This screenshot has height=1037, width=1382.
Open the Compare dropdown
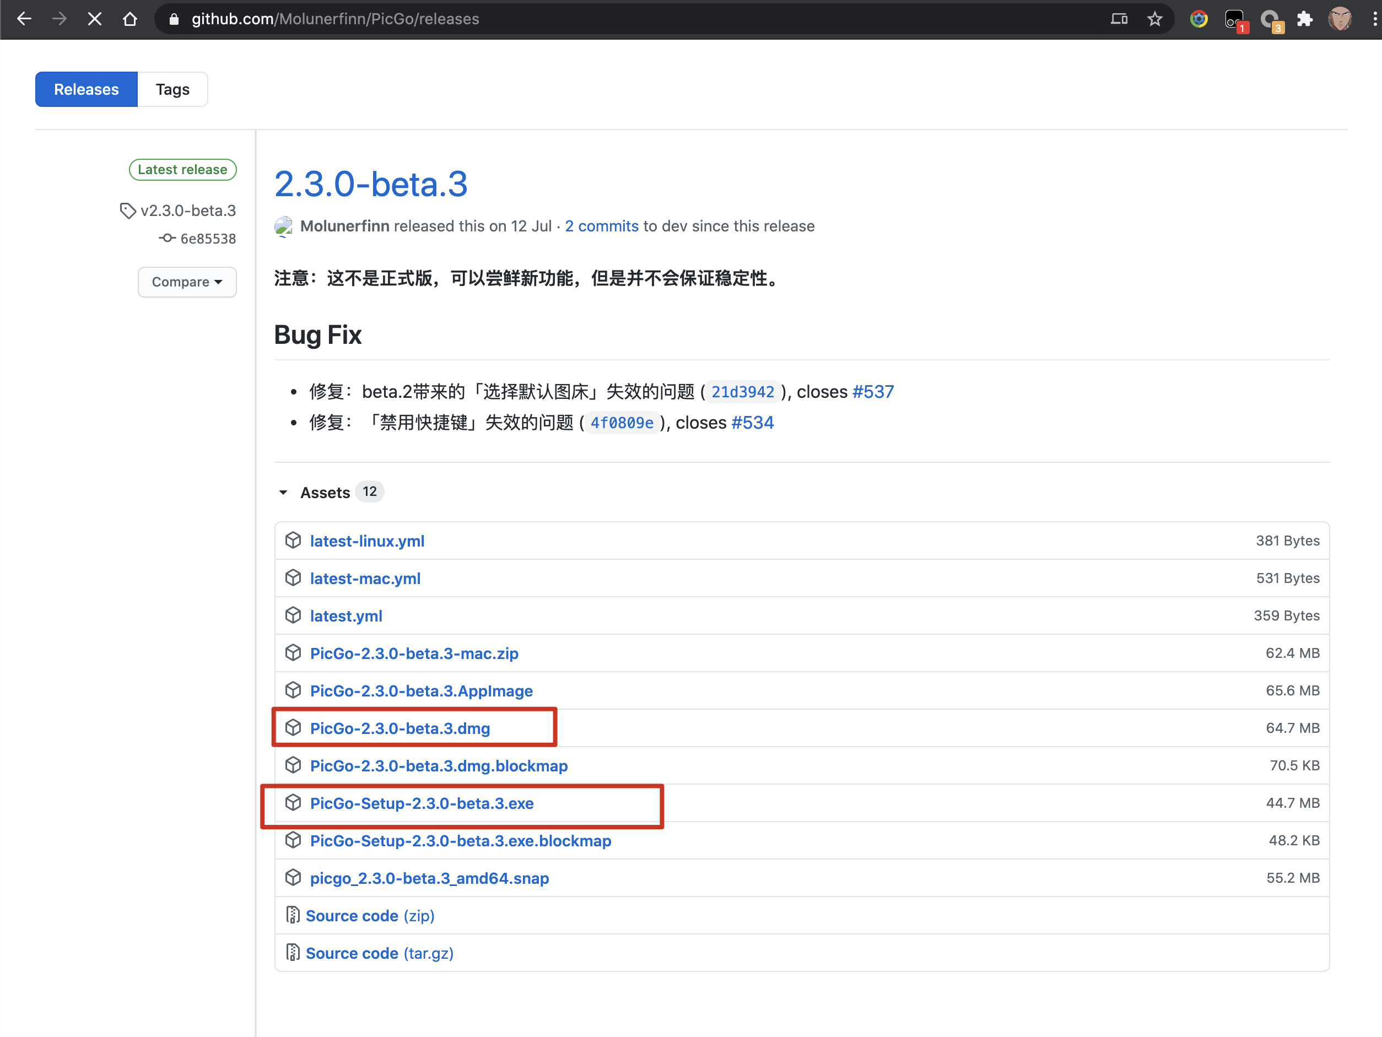187,282
